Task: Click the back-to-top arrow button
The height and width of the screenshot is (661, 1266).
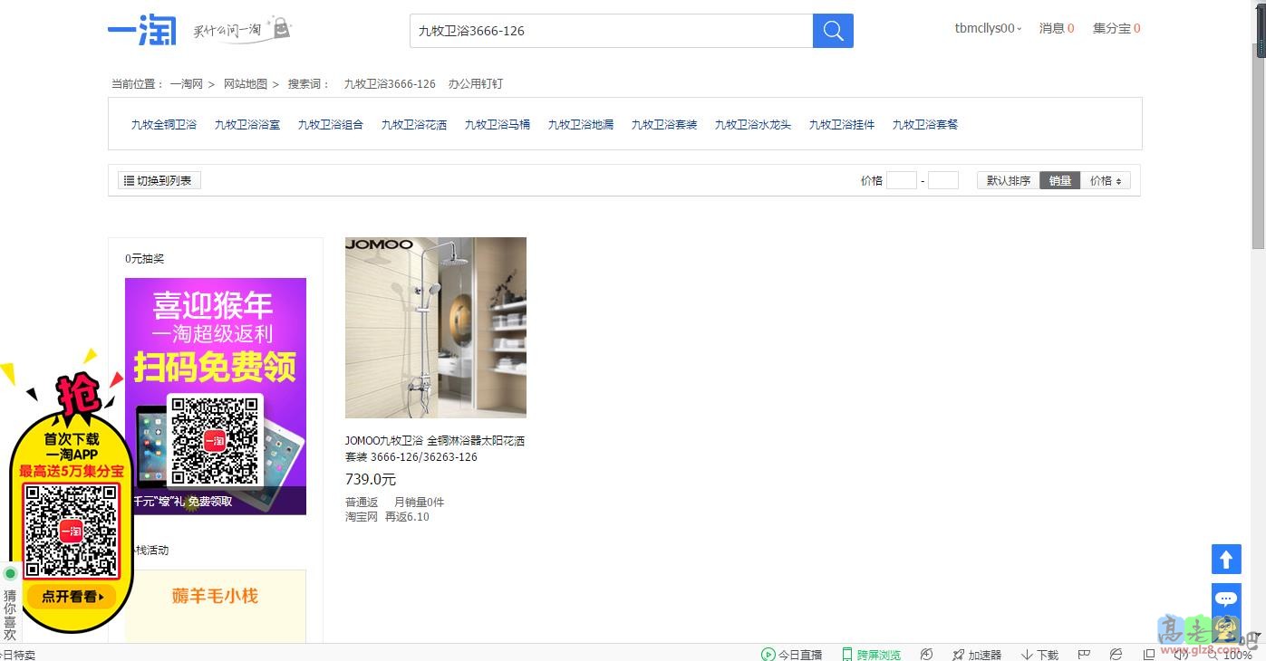Action: [1226, 559]
